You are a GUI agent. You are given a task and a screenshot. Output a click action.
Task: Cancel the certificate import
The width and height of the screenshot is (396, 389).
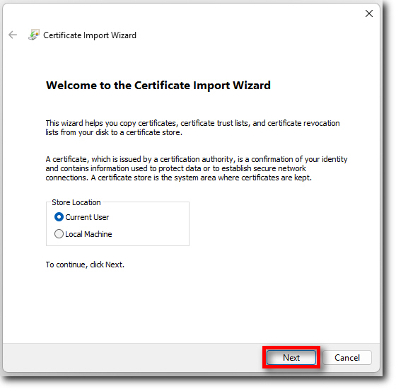tap(347, 358)
